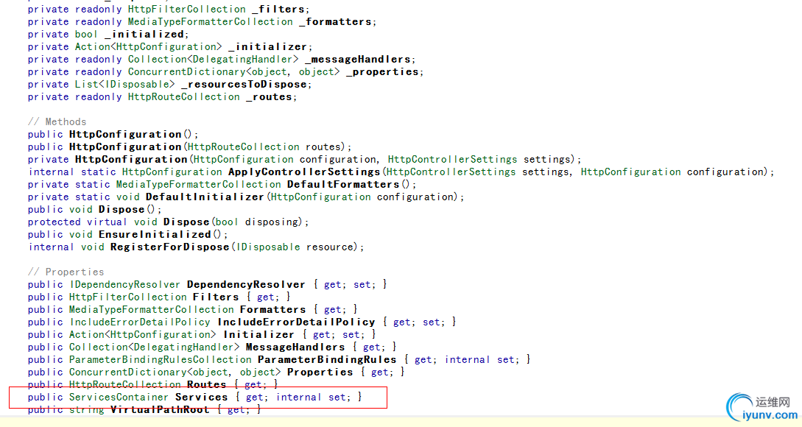Click the set accessor of Services
This screenshot has width=802, height=427.
click(x=337, y=398)
